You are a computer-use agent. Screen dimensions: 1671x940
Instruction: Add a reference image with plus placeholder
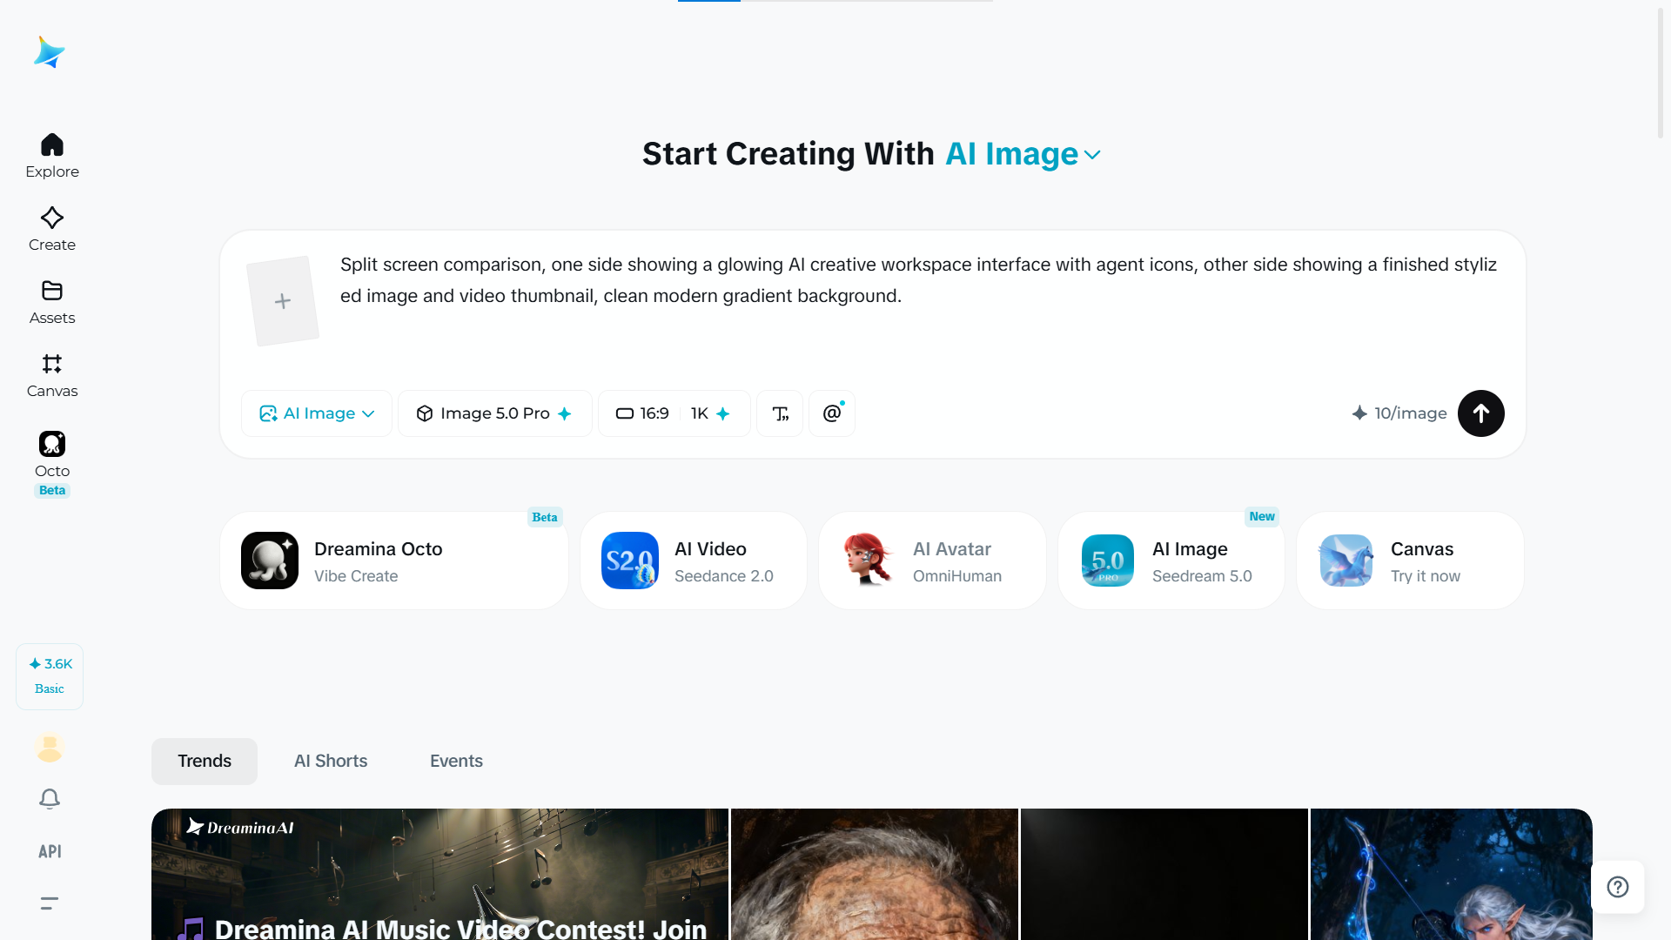point(283,301)
